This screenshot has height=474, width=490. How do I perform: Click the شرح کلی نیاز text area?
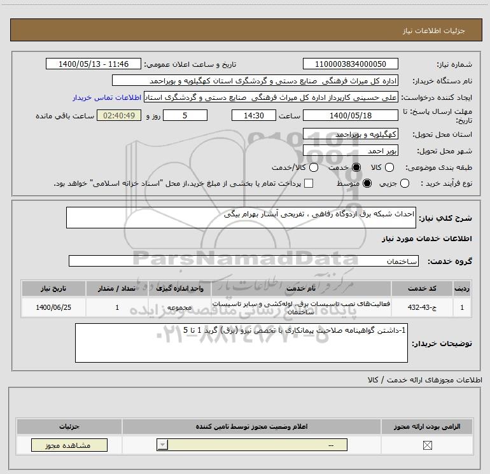point(241,218)
